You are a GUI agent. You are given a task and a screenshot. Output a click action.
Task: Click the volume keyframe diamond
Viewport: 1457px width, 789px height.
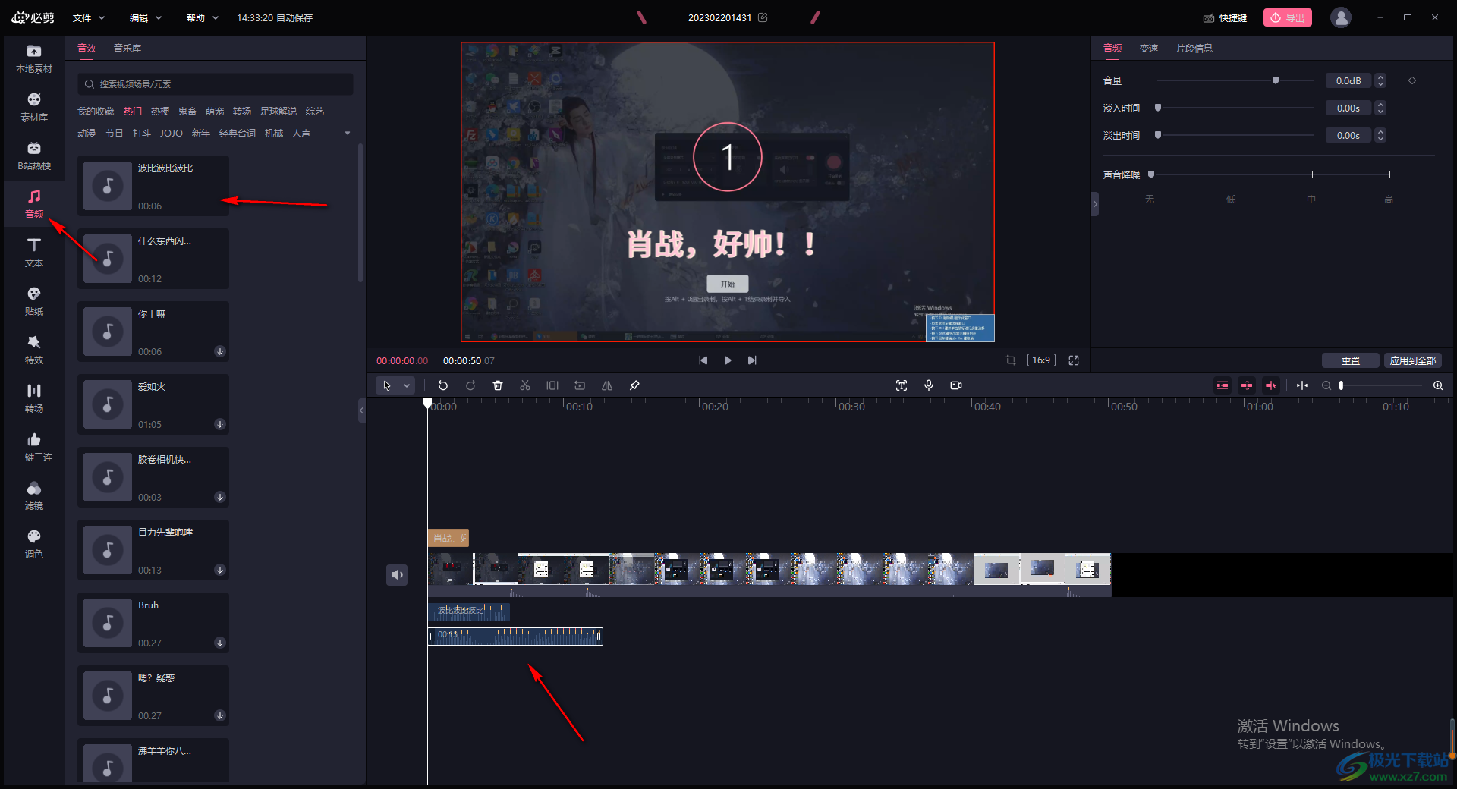pos(1412,80)
